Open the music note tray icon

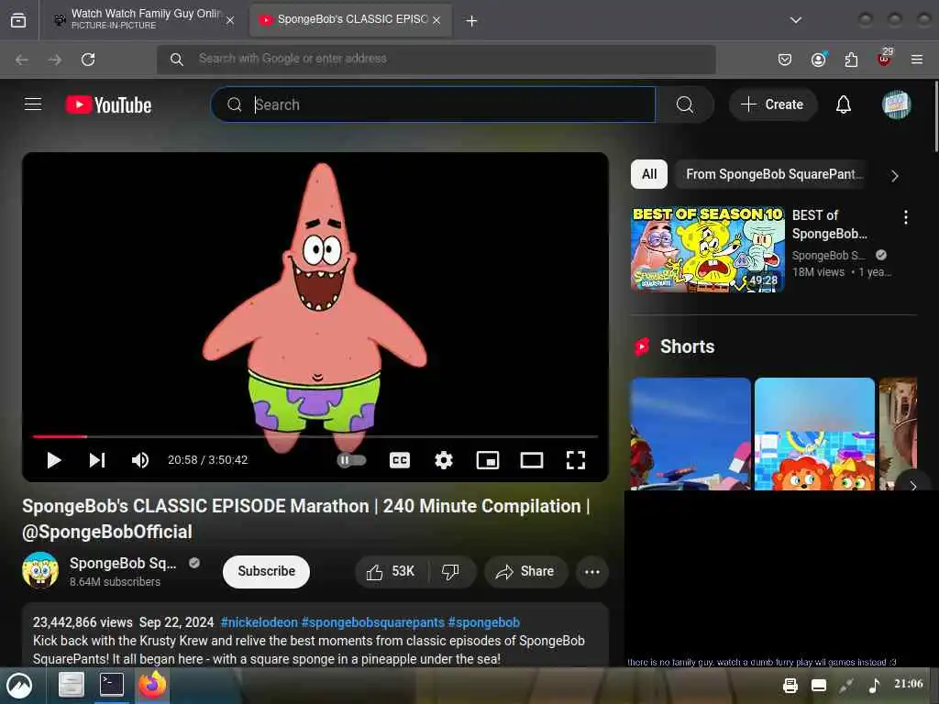(874, 685)
